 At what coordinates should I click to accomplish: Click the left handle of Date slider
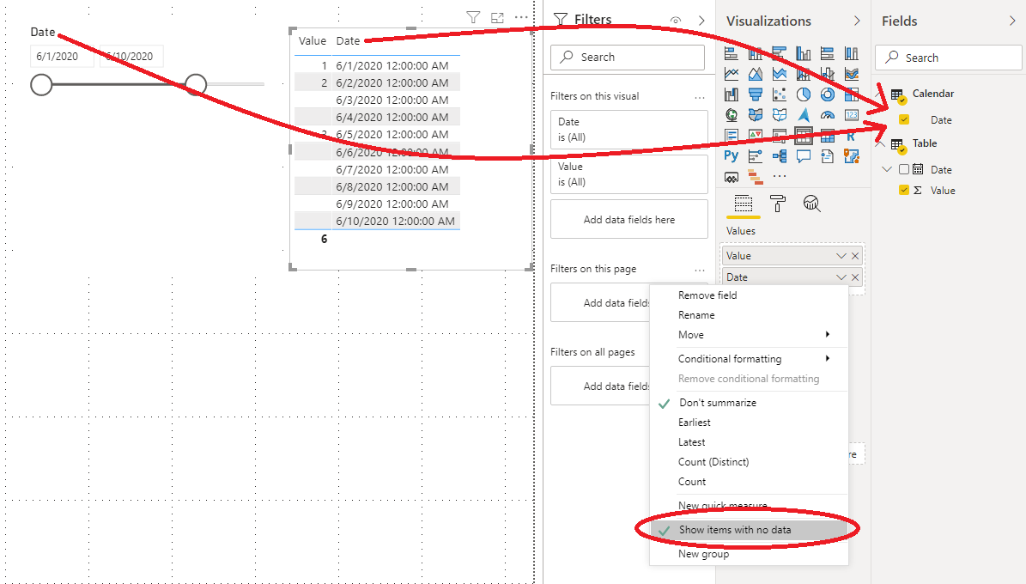(x=41, y=84)
